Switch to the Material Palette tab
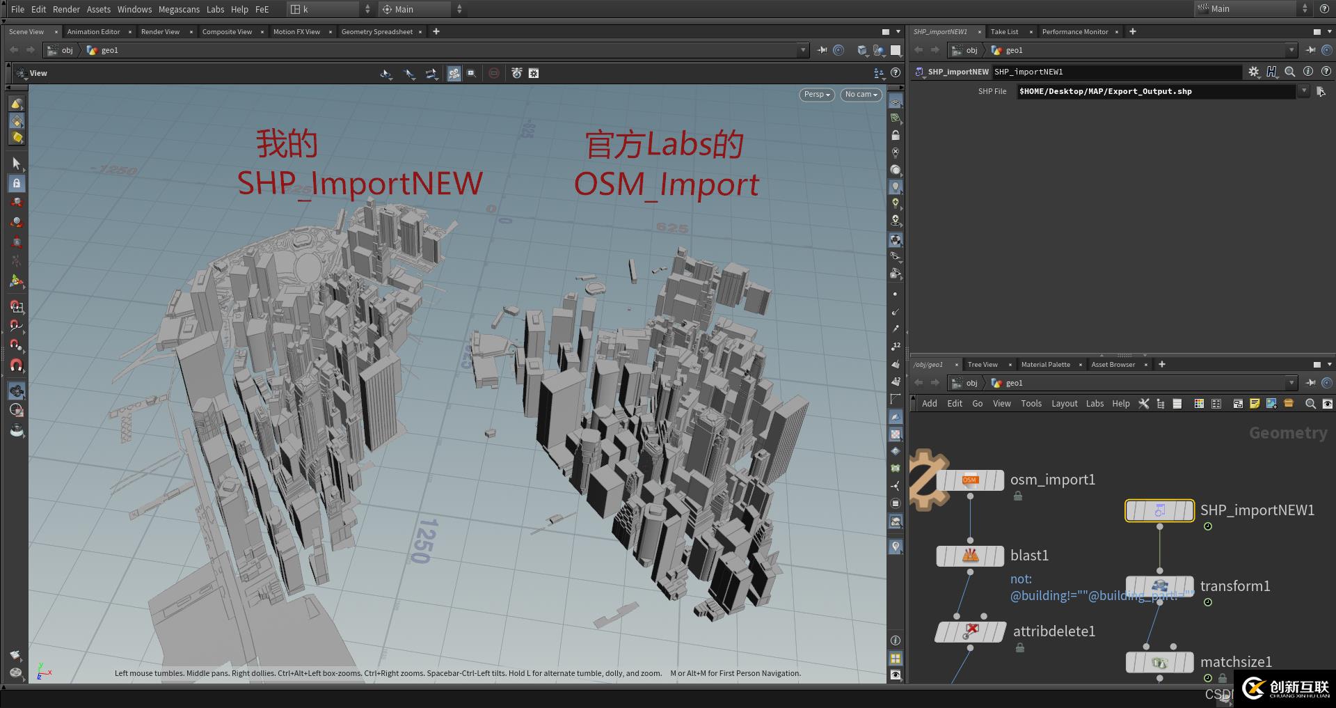 (1045, 365)
